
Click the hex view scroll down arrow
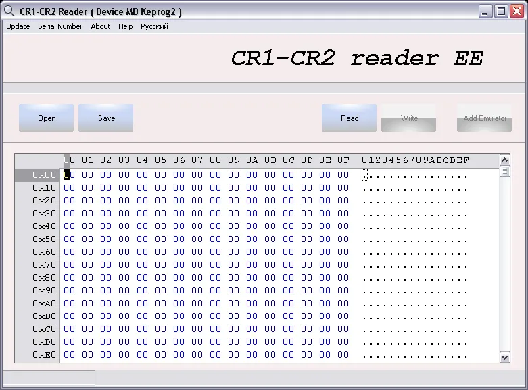tap(504, 357)
